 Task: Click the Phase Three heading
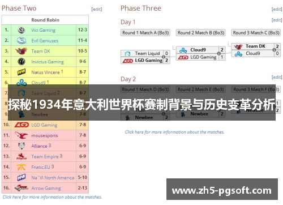(x=141, y=8)
